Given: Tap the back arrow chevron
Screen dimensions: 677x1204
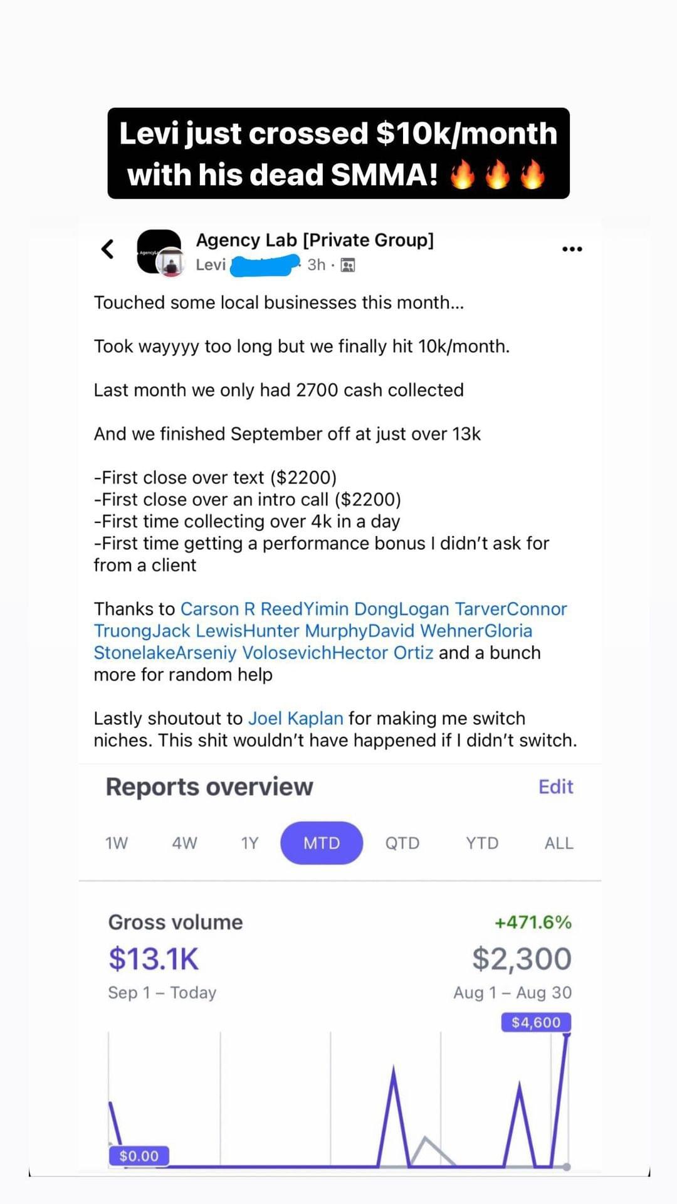Looking at the screenshot, I should (108, 249).
